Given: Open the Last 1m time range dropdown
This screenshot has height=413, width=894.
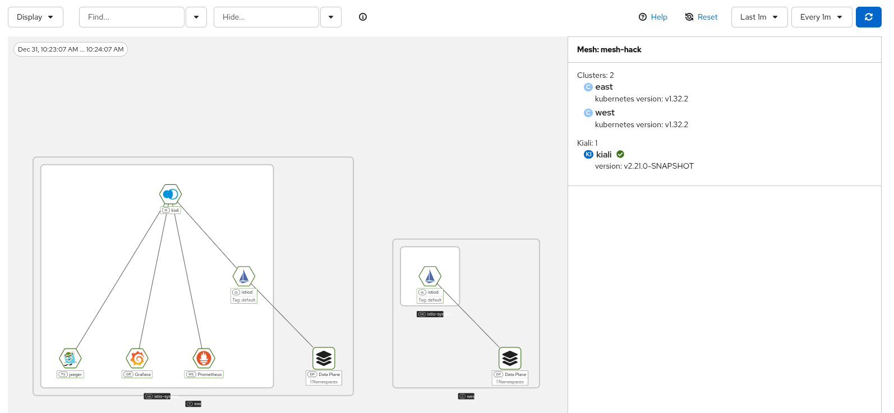Looking at the screenshot, I should 759,17.
